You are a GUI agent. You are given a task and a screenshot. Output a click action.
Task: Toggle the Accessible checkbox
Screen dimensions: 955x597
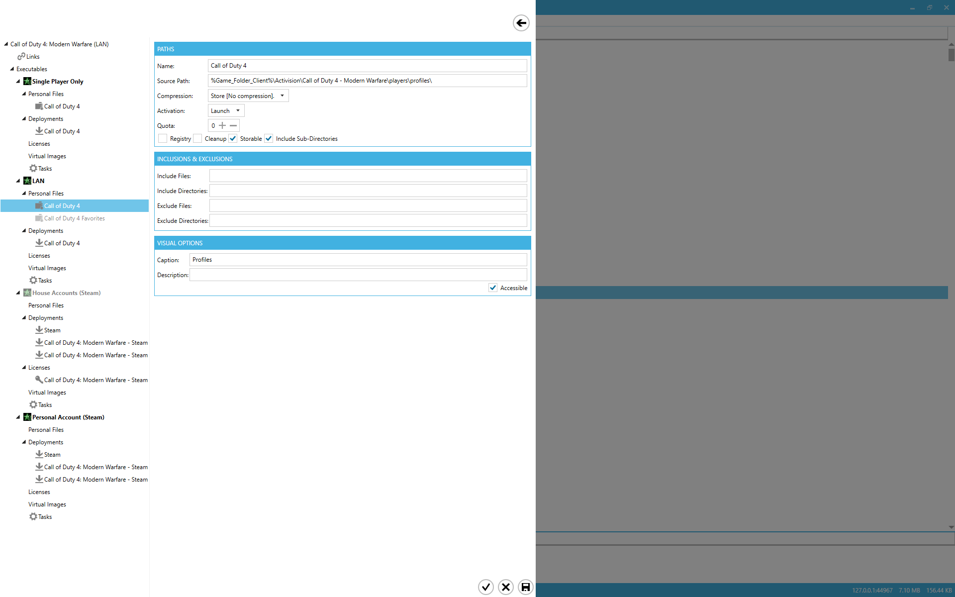pos(493,288)
